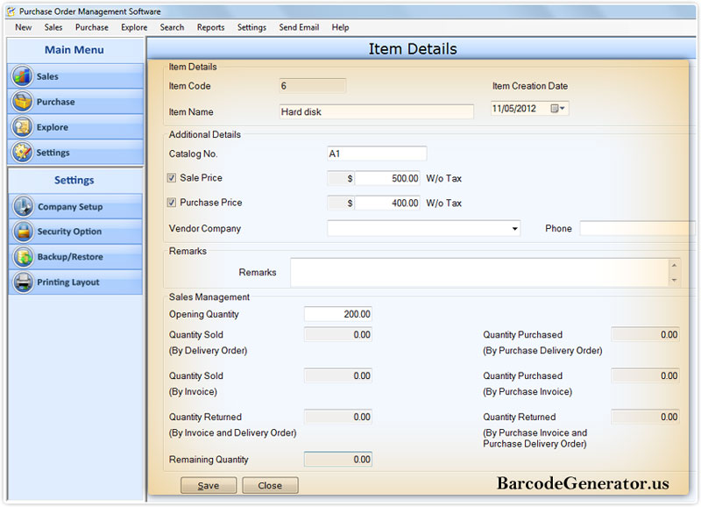
Task: Click the Purchase basket icon in Main Menu
Action: [23, 102]
